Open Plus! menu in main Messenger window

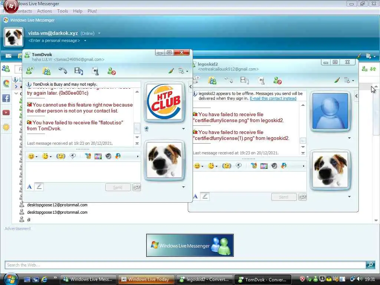(x=92, y=11)
